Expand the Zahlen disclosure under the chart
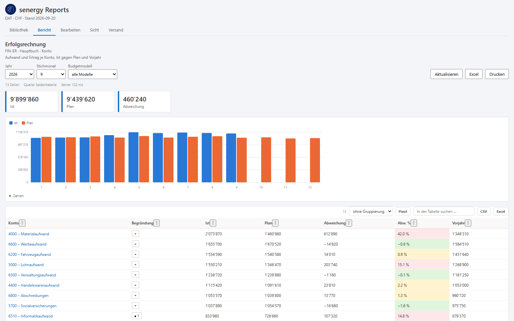Image resolution: width=514 pixels, height=321 pixels. (x=16, y=196)
